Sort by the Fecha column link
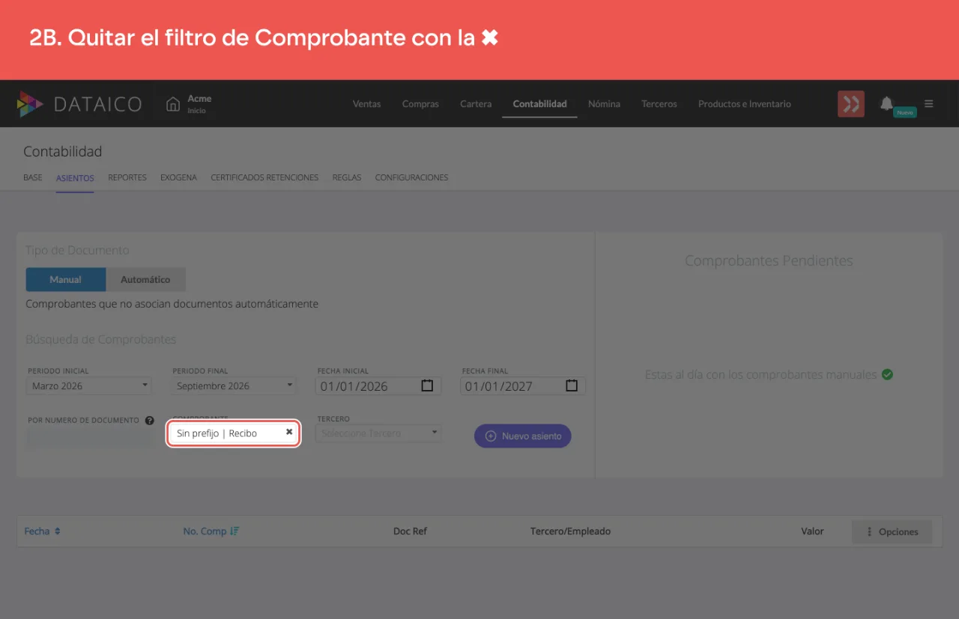Image resolution: width=959 pixels, height=619 pixels. pyautogui.click(x=37, y=531)
